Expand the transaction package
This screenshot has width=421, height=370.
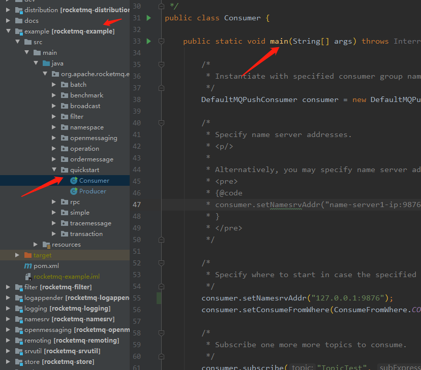point(54,234)
